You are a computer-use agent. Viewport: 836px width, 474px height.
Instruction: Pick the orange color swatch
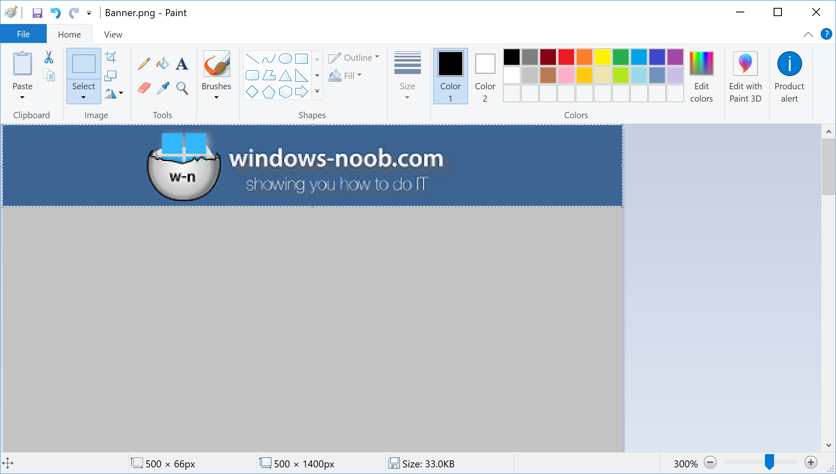coord(584,57)
